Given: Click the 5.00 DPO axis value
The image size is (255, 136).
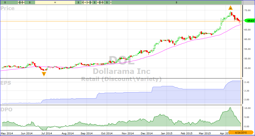Looking at the screenshot, I should click(x=247, y=117).
